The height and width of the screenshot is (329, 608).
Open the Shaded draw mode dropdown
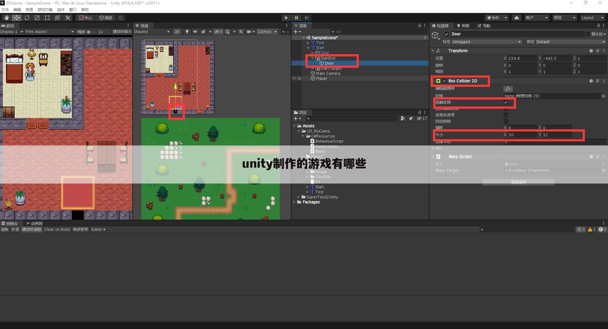point(152,32)
